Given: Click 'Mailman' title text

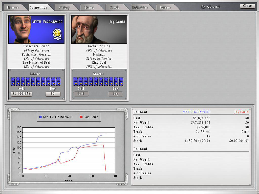Looking at the screenshot, I should (99, 54).
